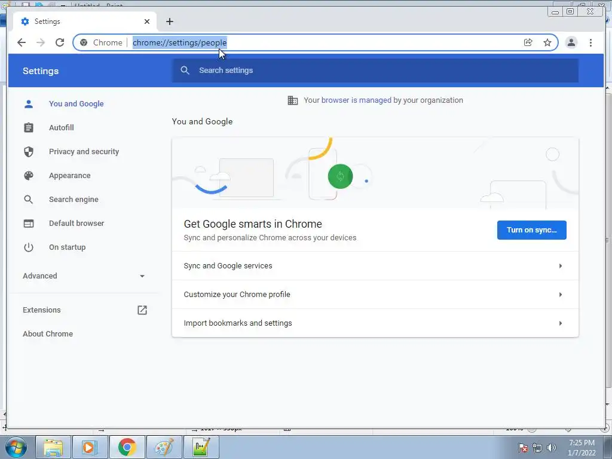Click the power icon beside On startup
This screenshot has width=612, height=459.
click(29, 247)
